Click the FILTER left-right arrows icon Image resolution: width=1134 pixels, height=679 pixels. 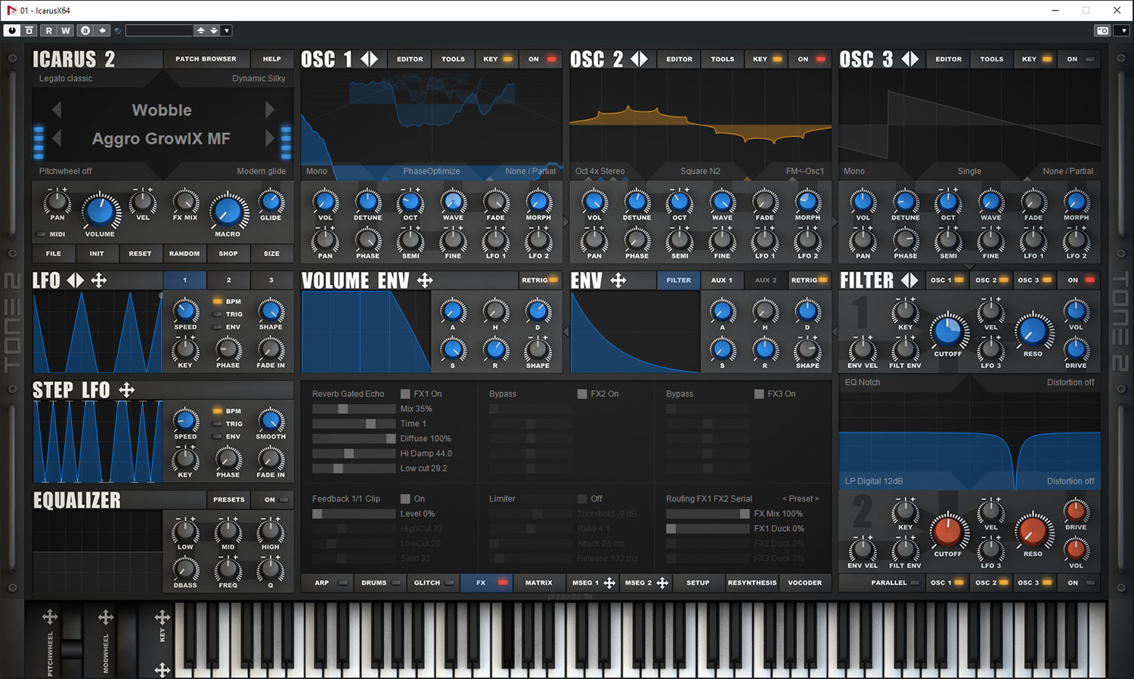(x=909, y=281)
